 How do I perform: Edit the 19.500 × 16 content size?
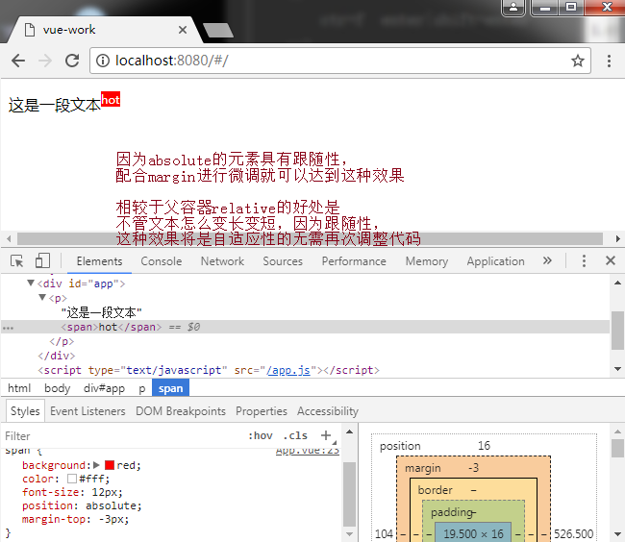(473, 533)
